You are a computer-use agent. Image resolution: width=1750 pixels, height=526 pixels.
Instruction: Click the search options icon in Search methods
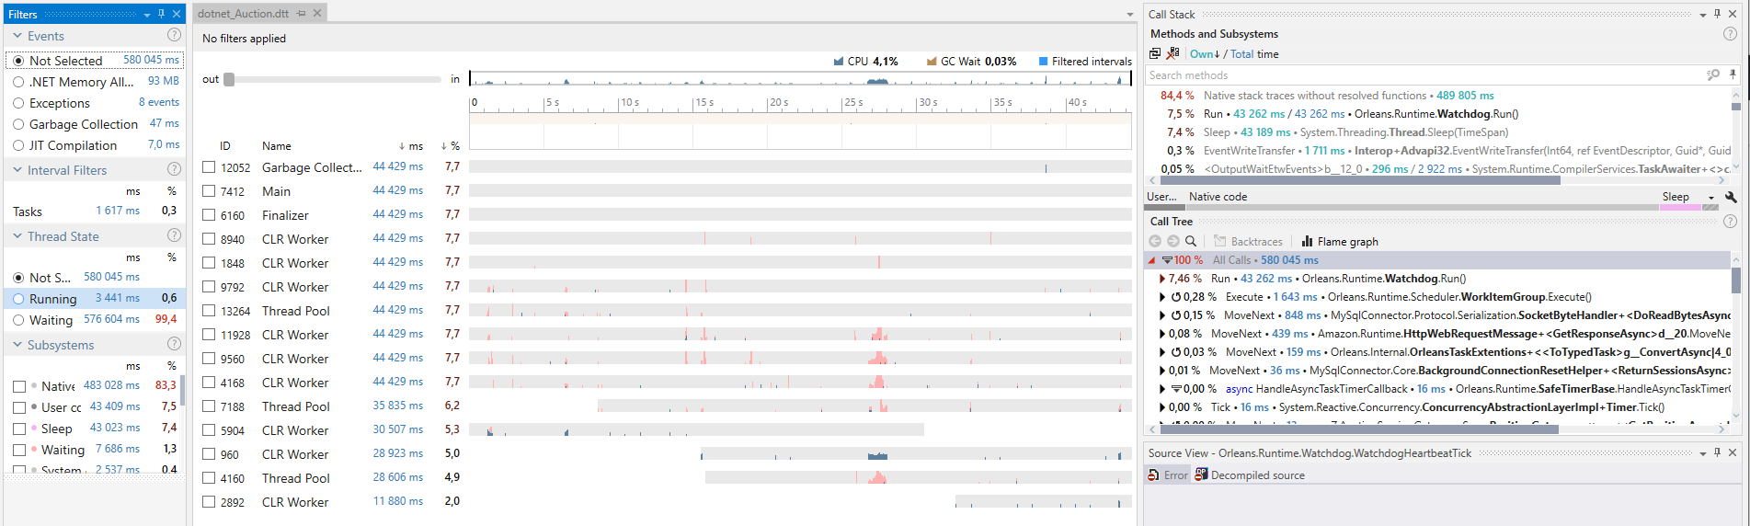[1713, 74]
